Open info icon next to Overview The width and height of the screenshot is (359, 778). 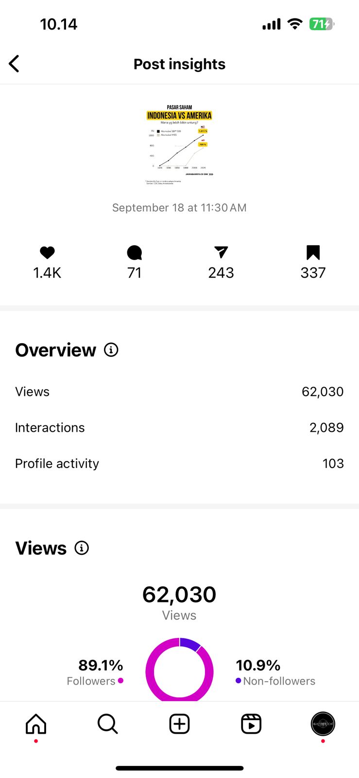tap(111, 350)
